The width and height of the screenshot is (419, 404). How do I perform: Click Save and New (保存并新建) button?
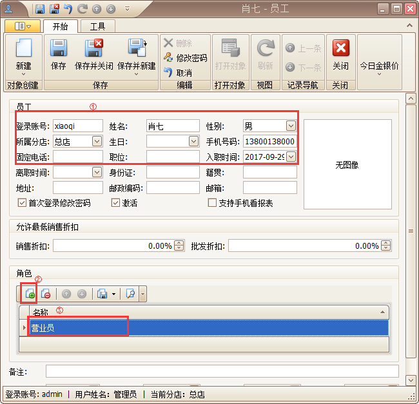pyautogui.click(x=137, y=50)
